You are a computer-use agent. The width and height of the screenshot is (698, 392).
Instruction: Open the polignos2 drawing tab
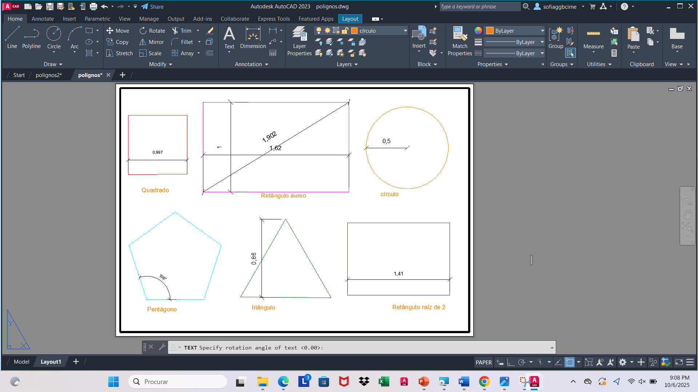click(49, 75)
